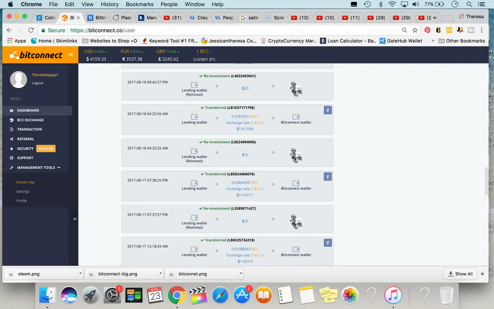Screen dimensions: 494x309
Task: Open Settings link in sidebar
Action: click(x=23, y=192)
